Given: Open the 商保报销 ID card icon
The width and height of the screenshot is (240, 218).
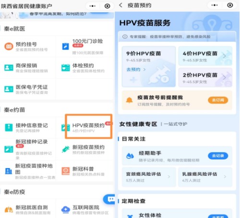Looking at the screenshot, I should pyautogui.click(x=9, y=68).
